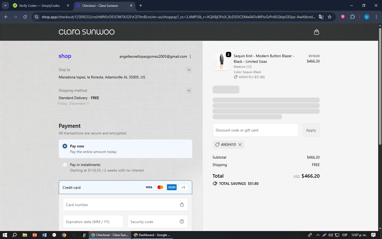Click the Shop logo
This screenshot has height=239, width=382.
tap(65, 56)
